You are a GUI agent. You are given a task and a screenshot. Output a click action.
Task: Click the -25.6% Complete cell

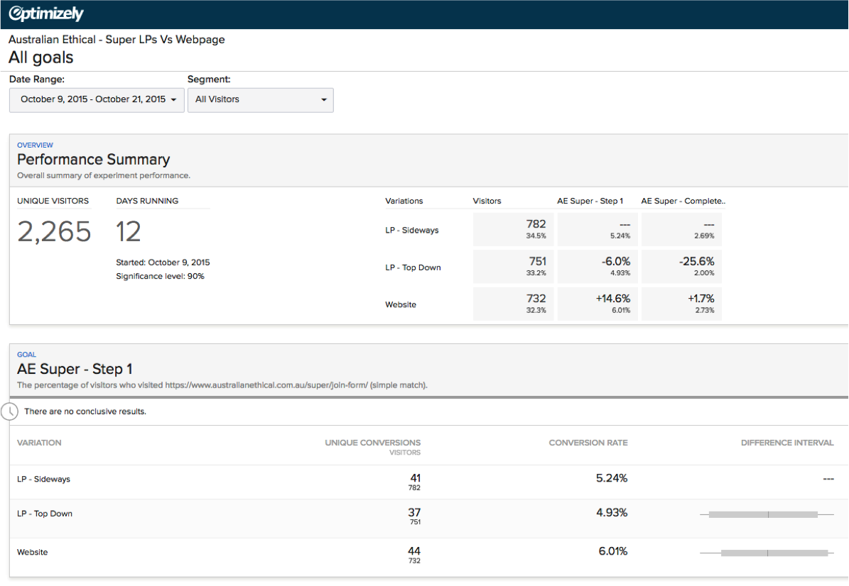682,267
